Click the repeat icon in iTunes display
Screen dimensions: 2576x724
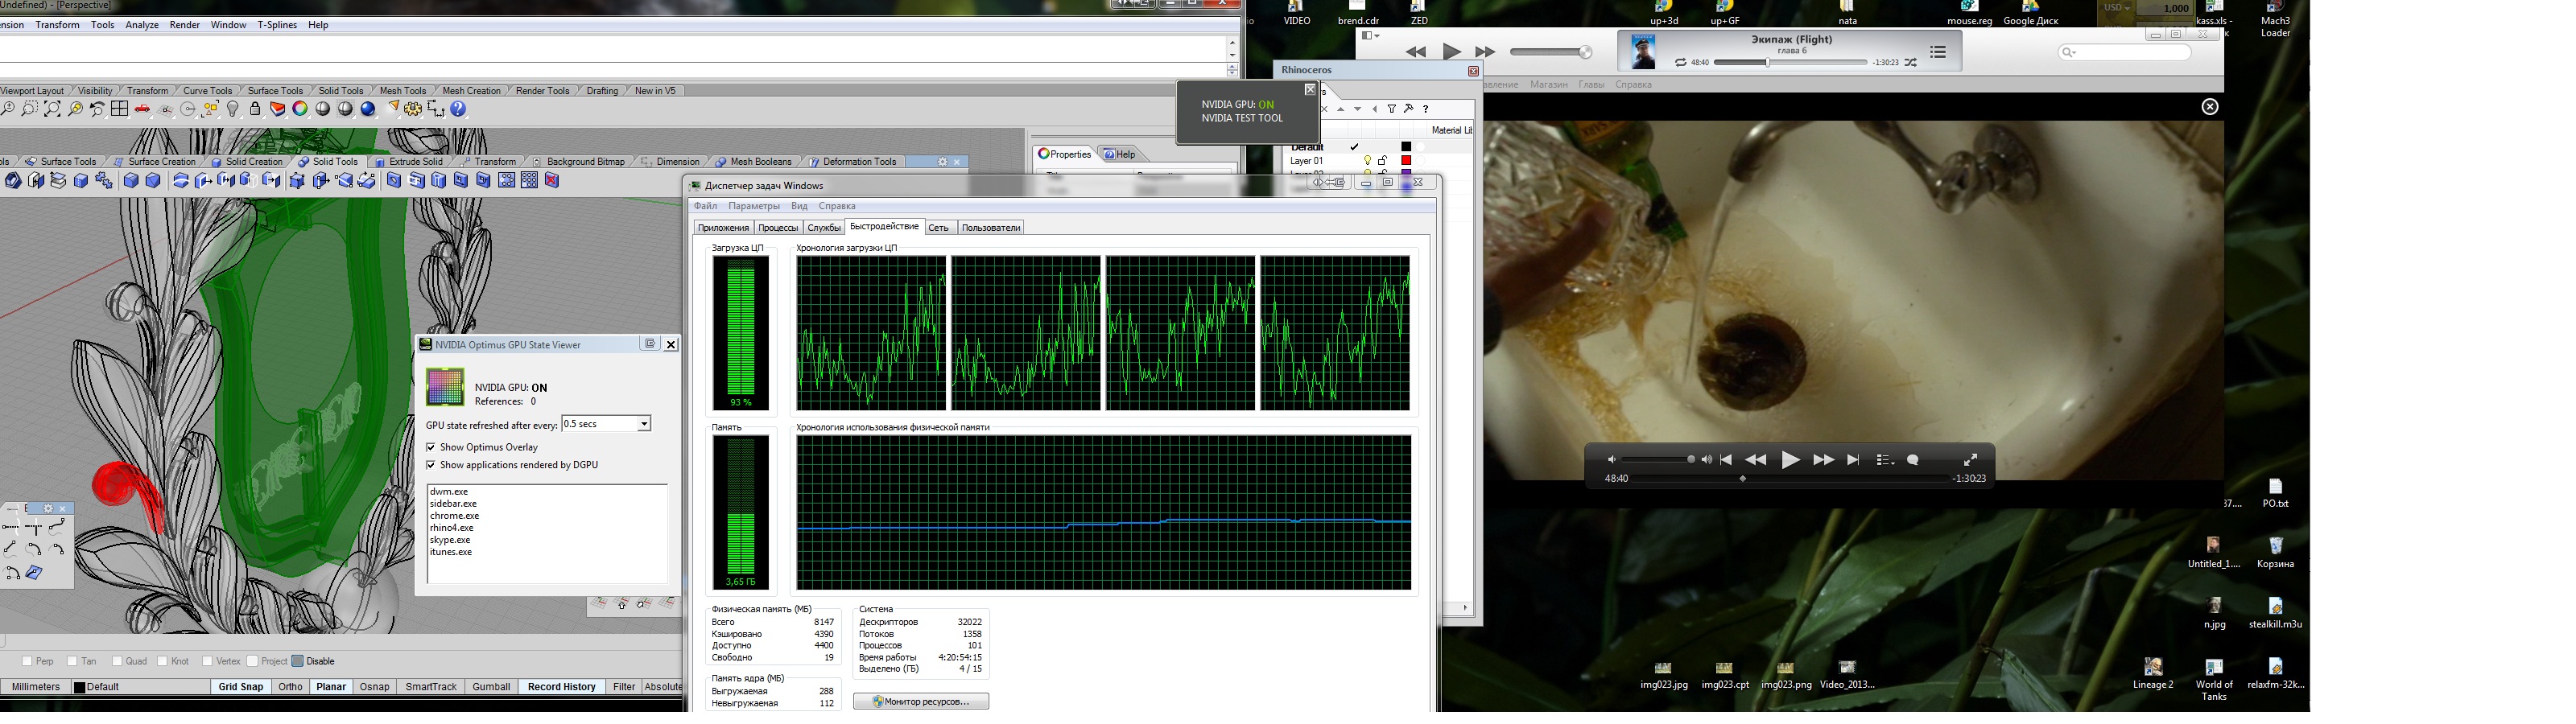click(x=1680, y=63)
